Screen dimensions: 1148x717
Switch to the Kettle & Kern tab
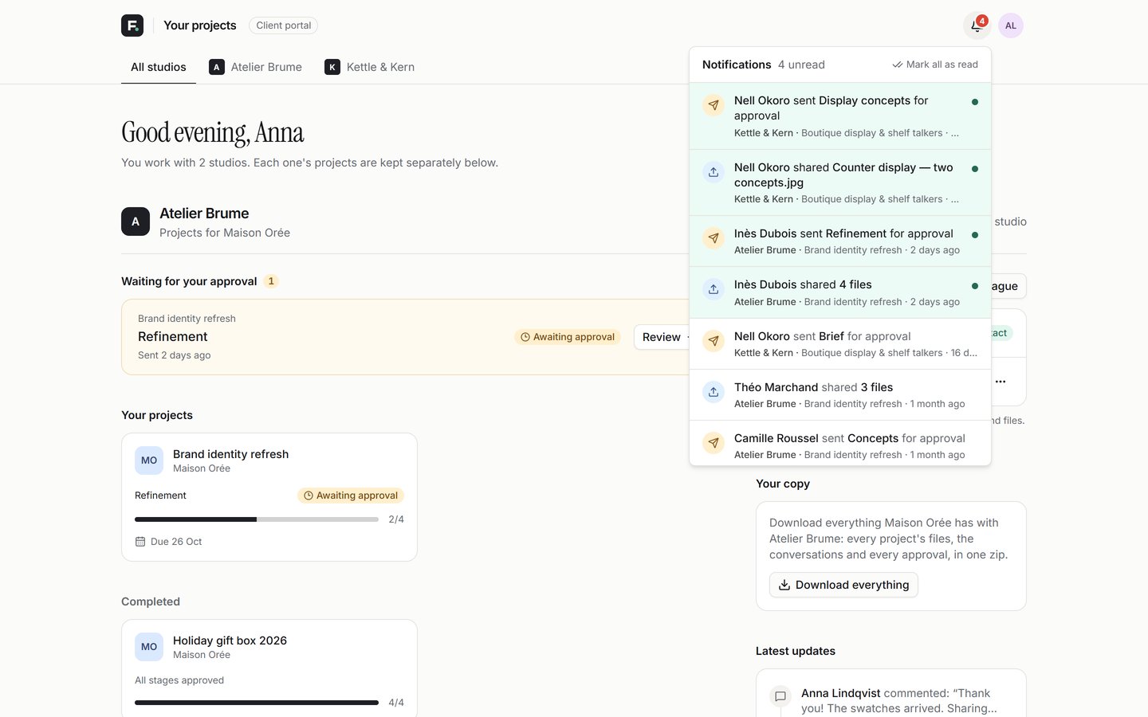tap(369, 67)
